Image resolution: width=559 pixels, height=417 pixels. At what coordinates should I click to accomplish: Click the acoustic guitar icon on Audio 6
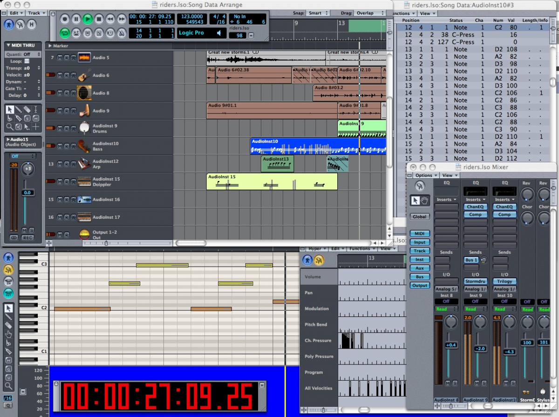pos(84,75)
